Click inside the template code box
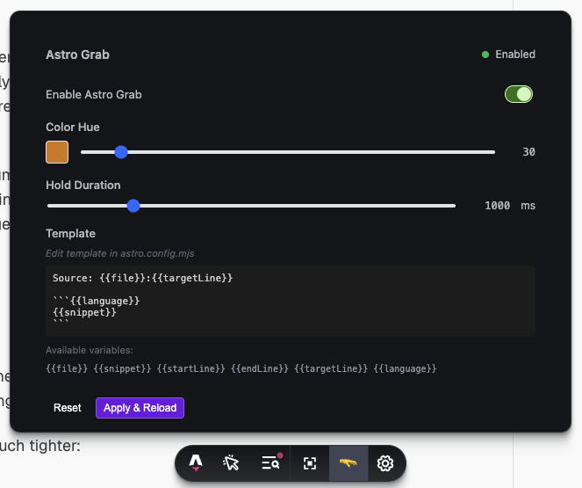Viewport: 582px width, 488px height. tap(291, 301)
